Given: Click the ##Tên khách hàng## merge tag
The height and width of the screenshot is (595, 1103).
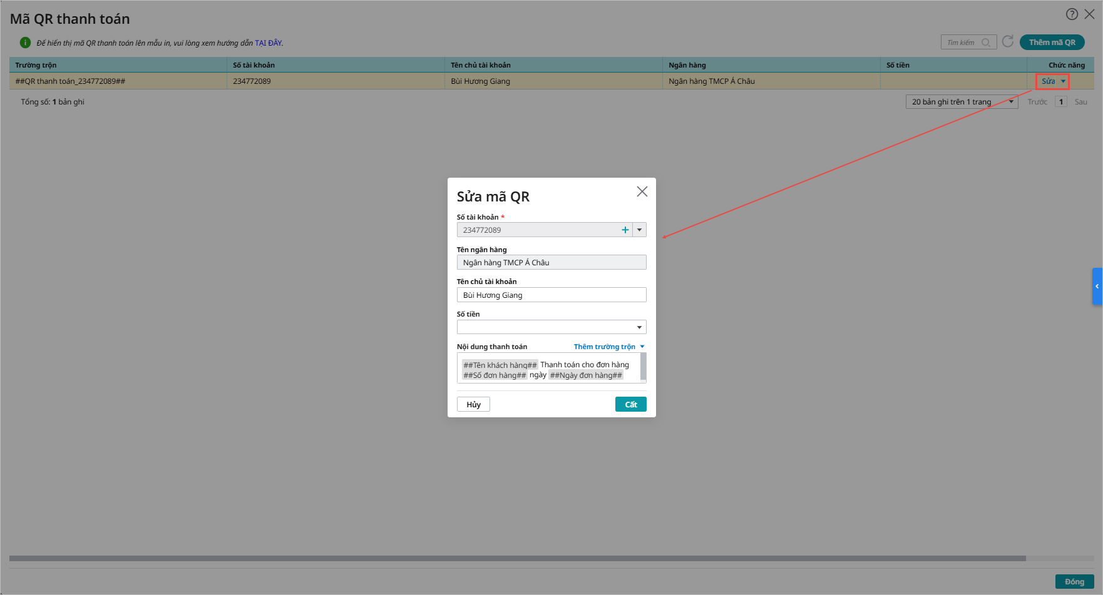Looking at the screenshot, I should click(x=500, y=365).
